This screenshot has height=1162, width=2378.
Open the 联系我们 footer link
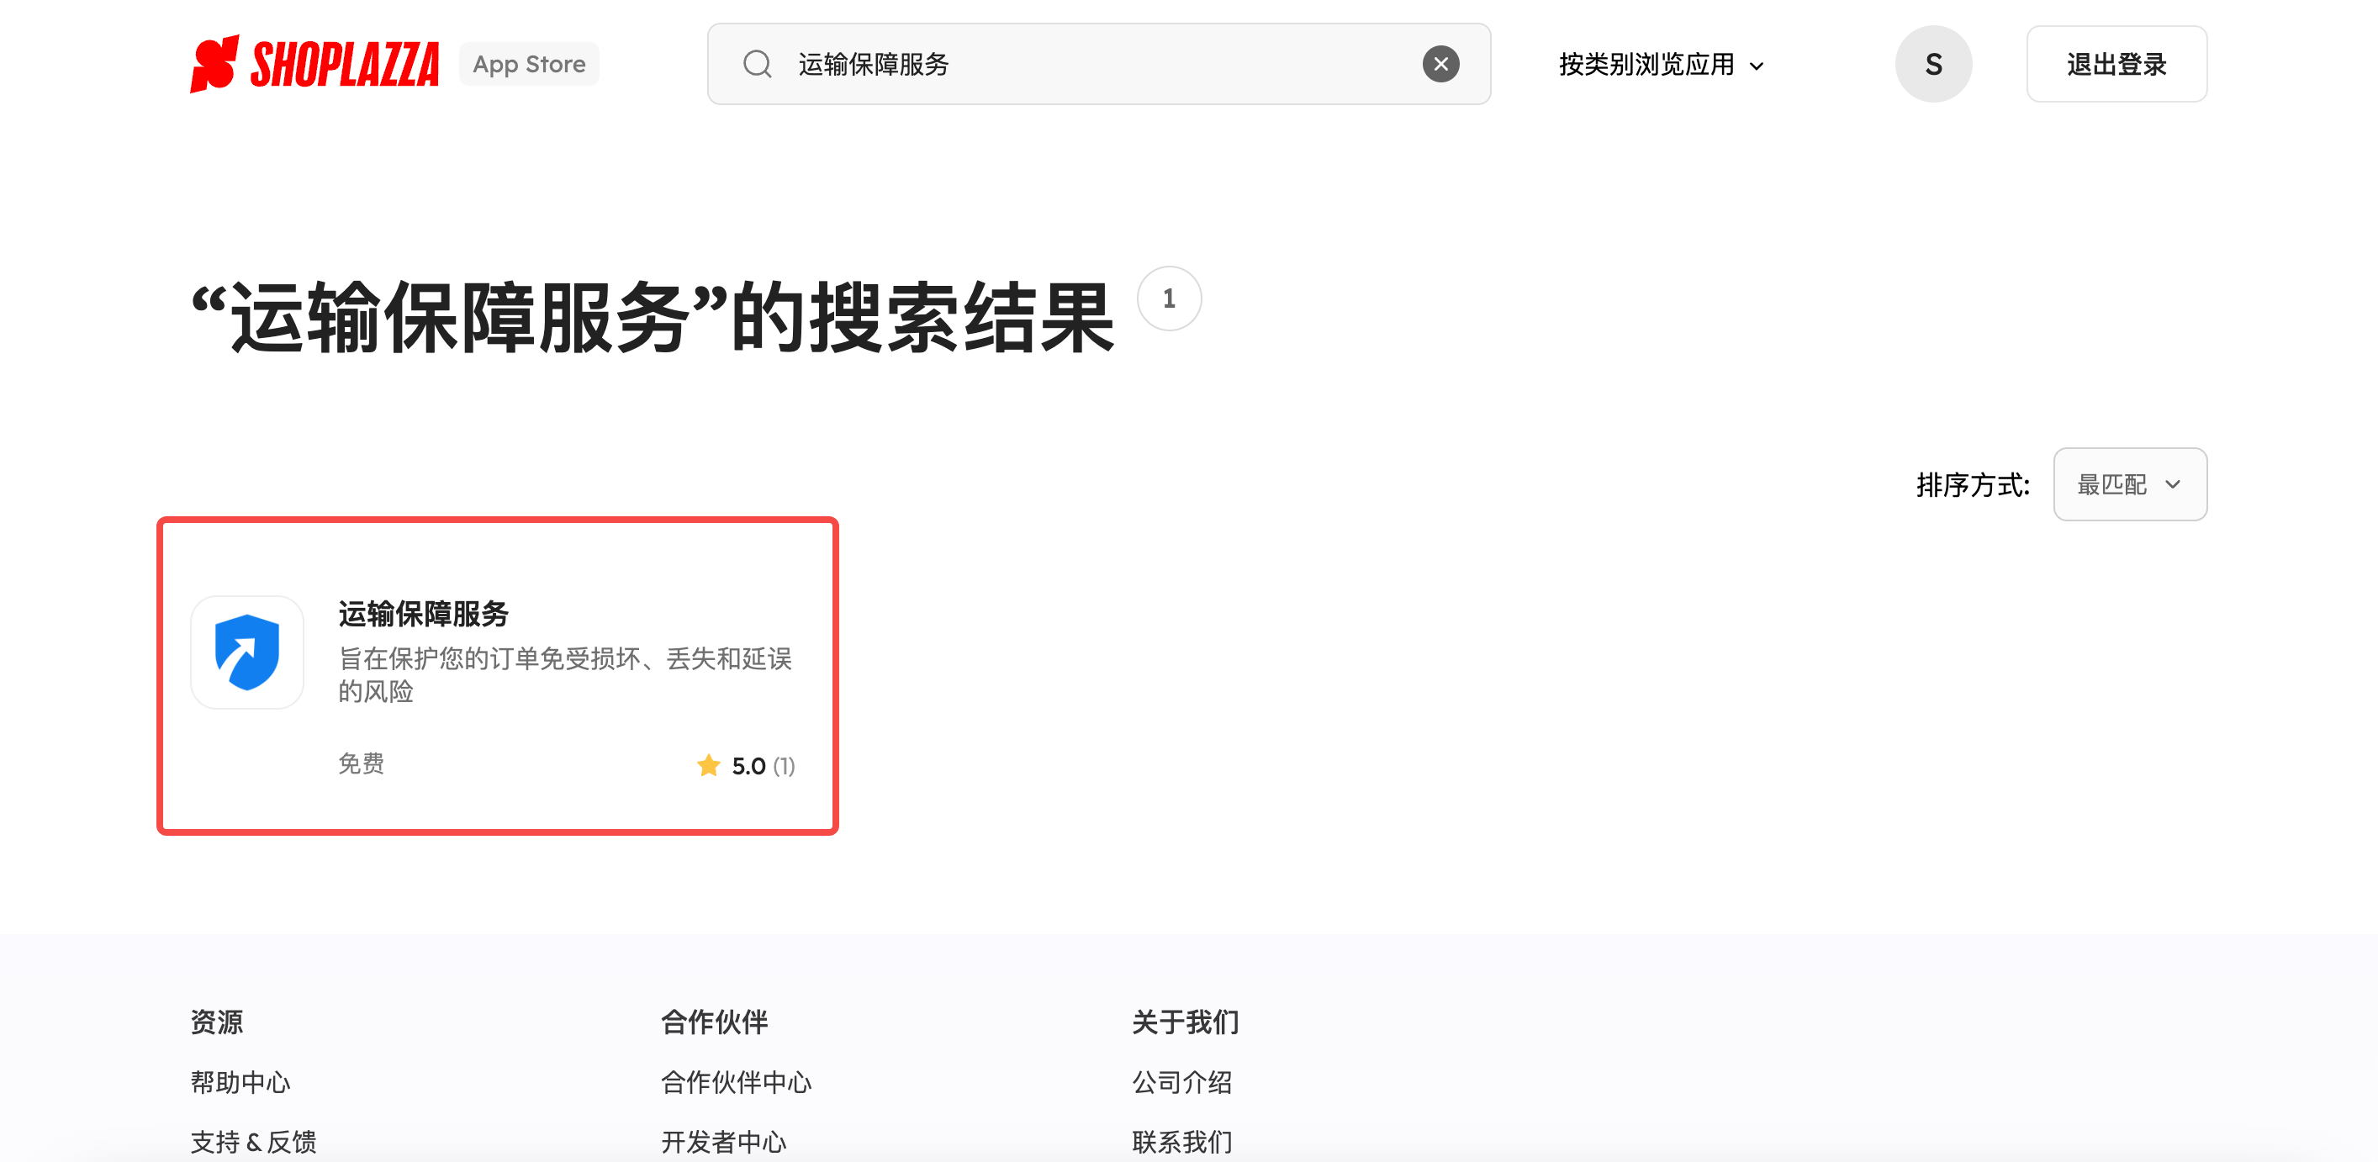pos(1181,1142)
